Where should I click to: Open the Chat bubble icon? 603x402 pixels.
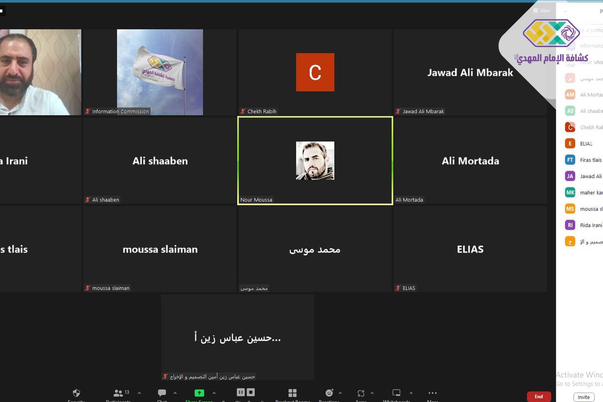(162, 393)
